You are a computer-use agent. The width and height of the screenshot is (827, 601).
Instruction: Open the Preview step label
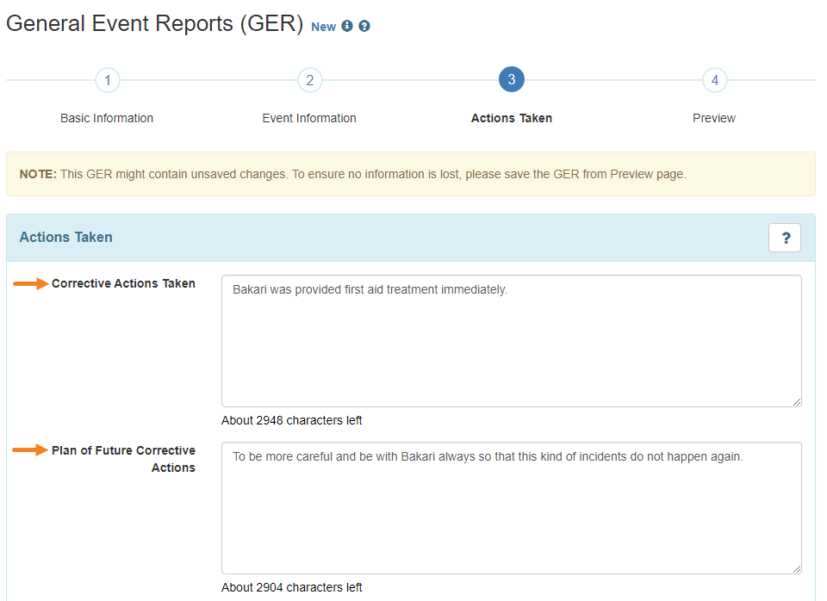714,118
